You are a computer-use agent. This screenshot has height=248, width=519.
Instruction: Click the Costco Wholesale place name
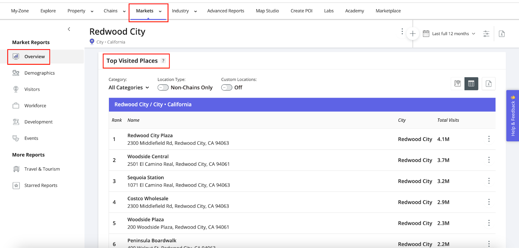tap(148, 198)
